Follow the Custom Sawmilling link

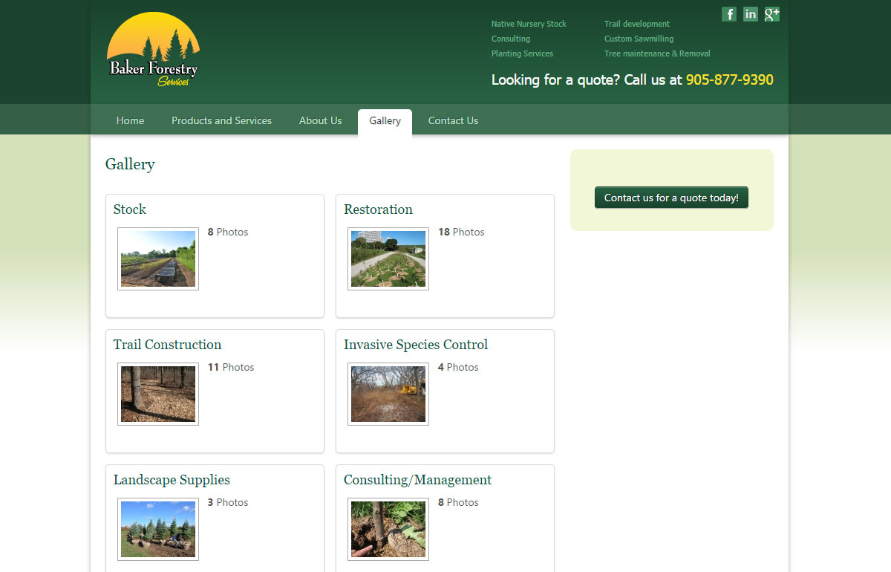[639, 39]
